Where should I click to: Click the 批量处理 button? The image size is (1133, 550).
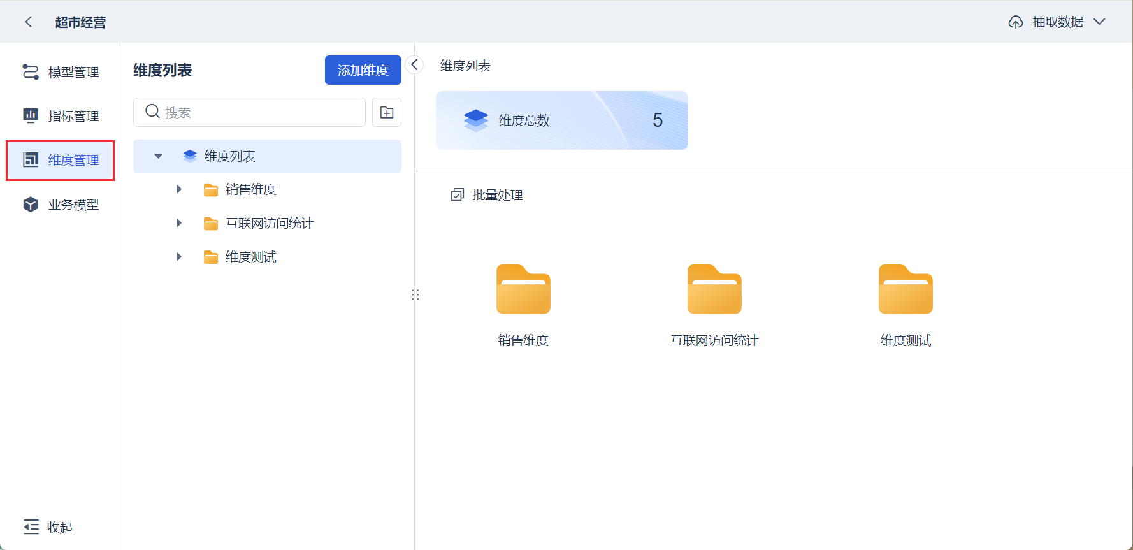(x=487, y=195)
